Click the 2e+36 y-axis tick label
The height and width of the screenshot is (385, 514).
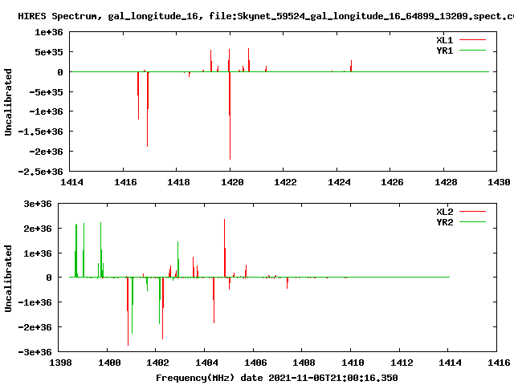click(x=38, y=229)
